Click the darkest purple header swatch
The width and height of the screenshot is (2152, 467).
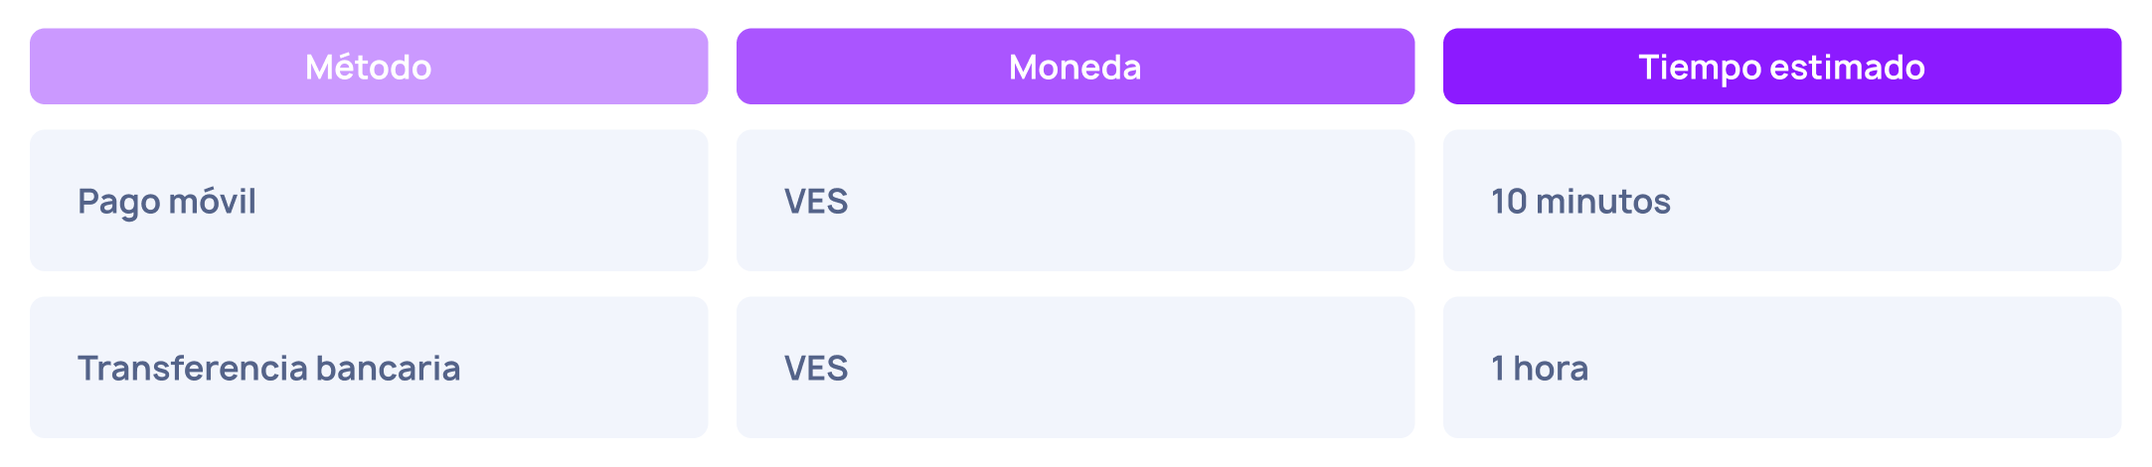pyautogui.click(x=1782, y=67)
